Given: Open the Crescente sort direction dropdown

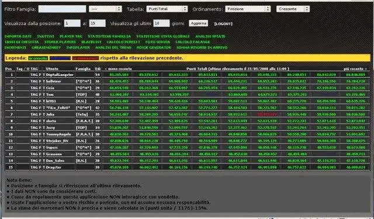Looking at the screenshot, I should (x=293, y=9).
